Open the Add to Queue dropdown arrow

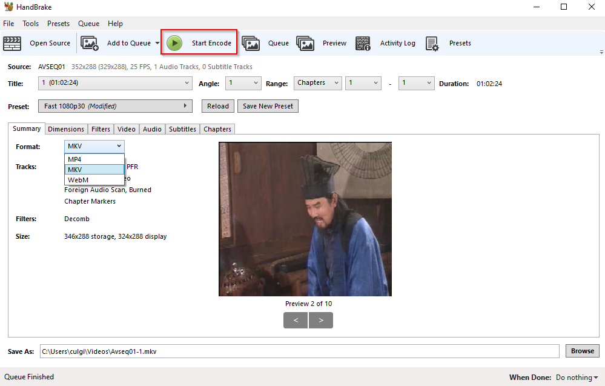[157, 43]
